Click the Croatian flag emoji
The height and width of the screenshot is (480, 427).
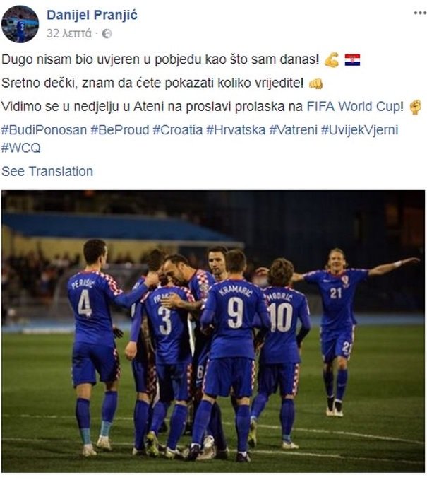point(352,60)
